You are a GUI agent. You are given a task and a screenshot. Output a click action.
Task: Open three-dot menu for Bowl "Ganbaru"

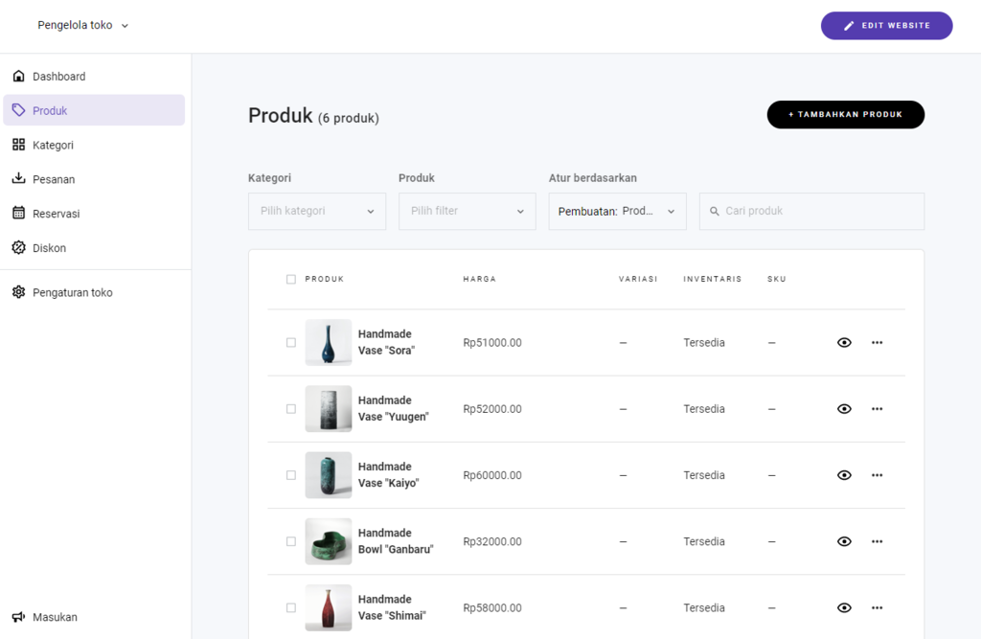(x=877, y=541)
